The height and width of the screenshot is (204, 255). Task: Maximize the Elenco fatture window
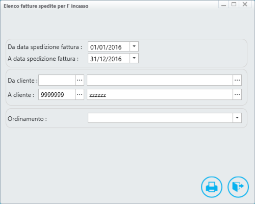[234, 5]
